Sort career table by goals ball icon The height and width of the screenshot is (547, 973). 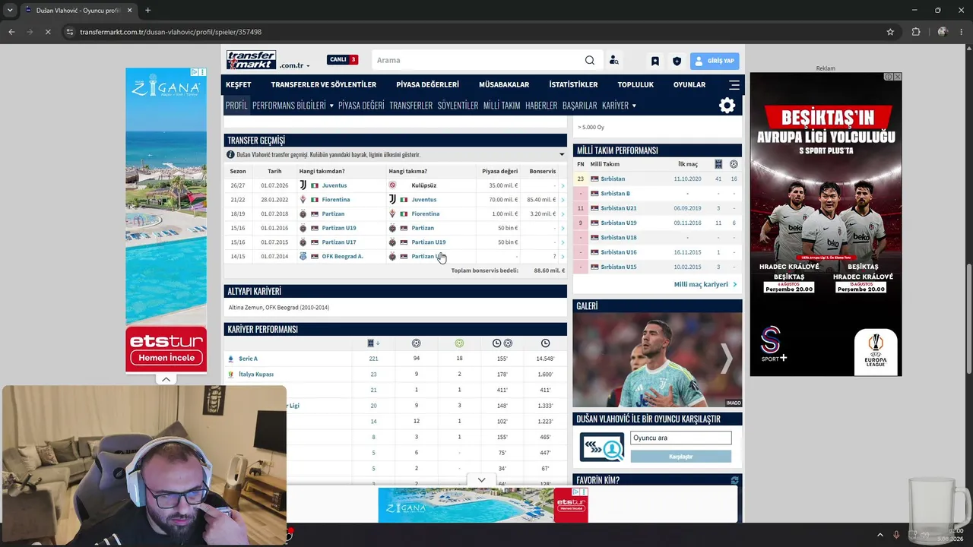[416, 343]
